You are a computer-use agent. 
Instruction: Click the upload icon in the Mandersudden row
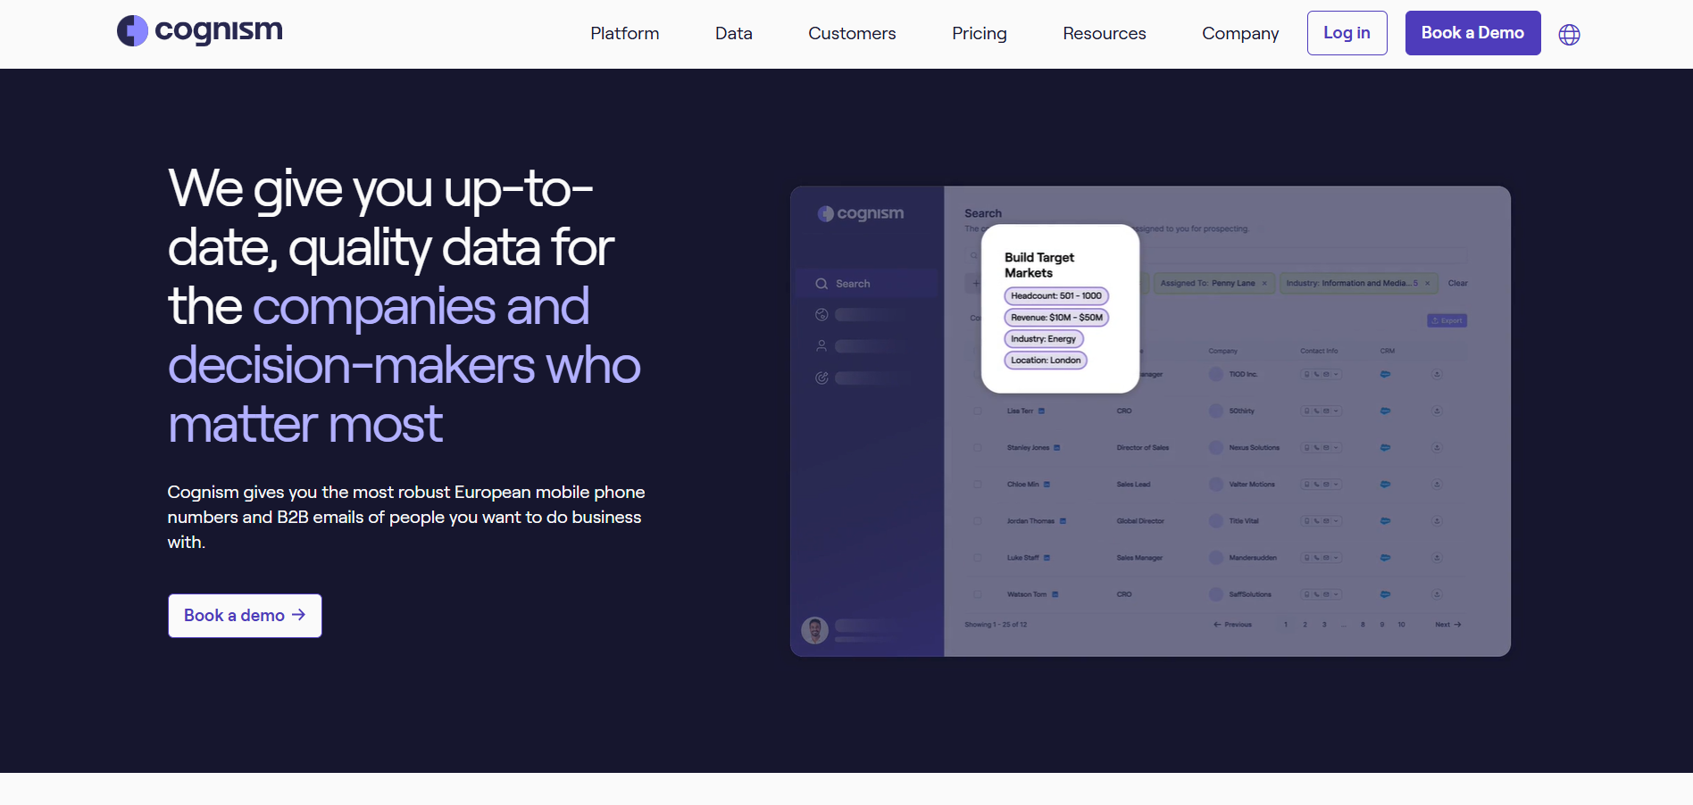coord(1438,558)
